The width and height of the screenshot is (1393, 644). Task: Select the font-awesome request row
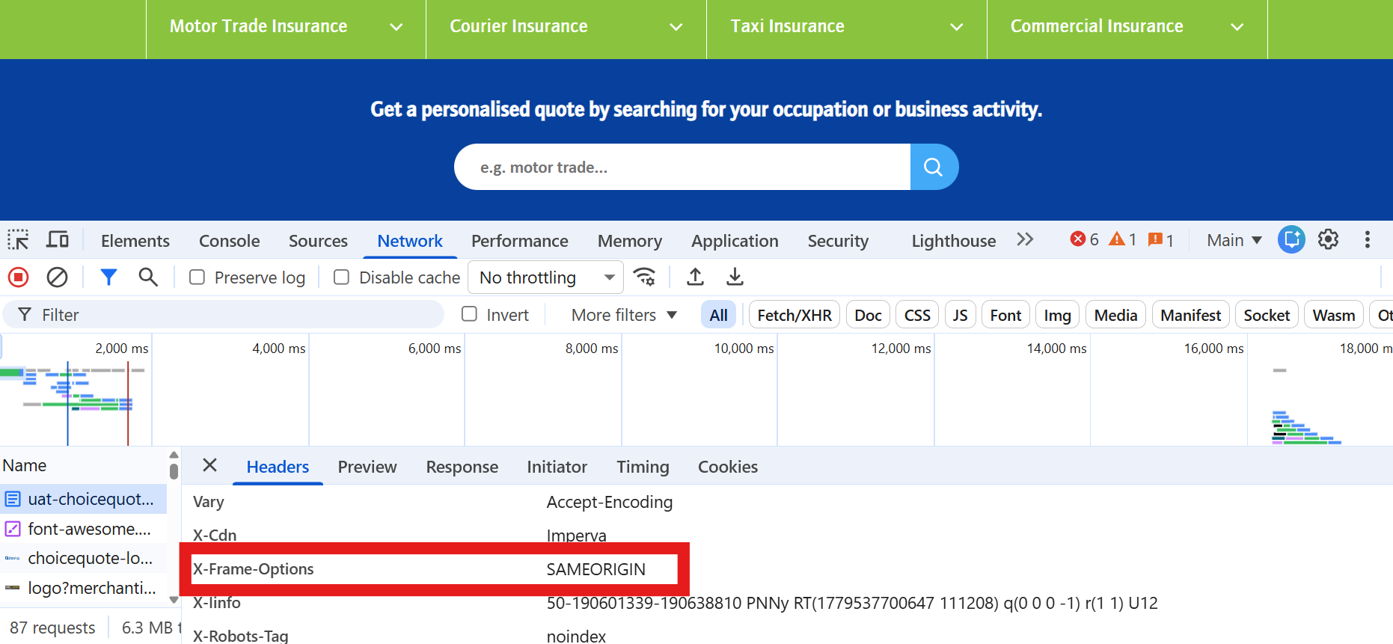click(x=84, y=529)
